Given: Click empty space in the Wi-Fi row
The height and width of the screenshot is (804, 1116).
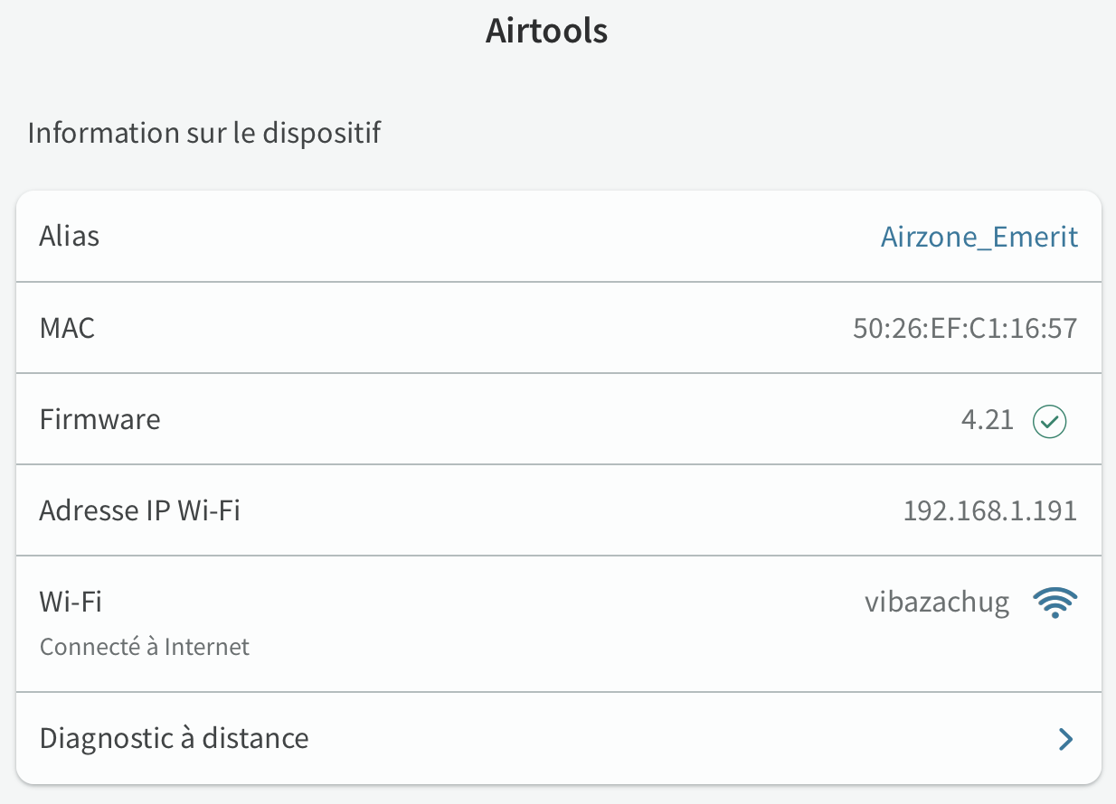Looking at the screenshot, I should tap(543, 623).
